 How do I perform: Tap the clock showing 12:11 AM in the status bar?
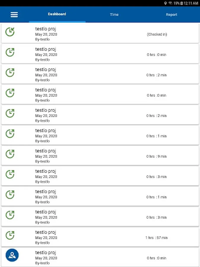pyautogui.click(x=191, y=3)
